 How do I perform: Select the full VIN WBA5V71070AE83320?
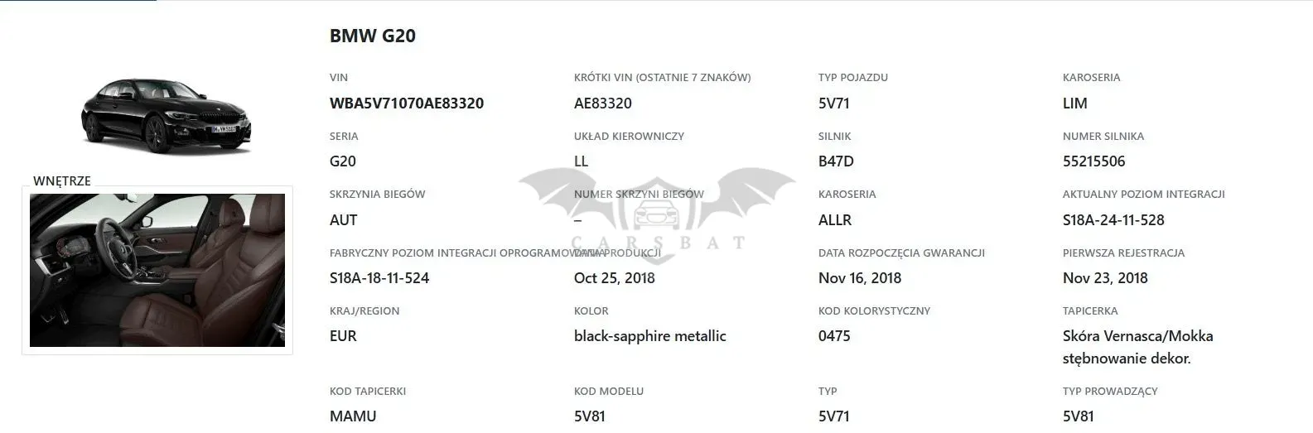pos(407,103)
